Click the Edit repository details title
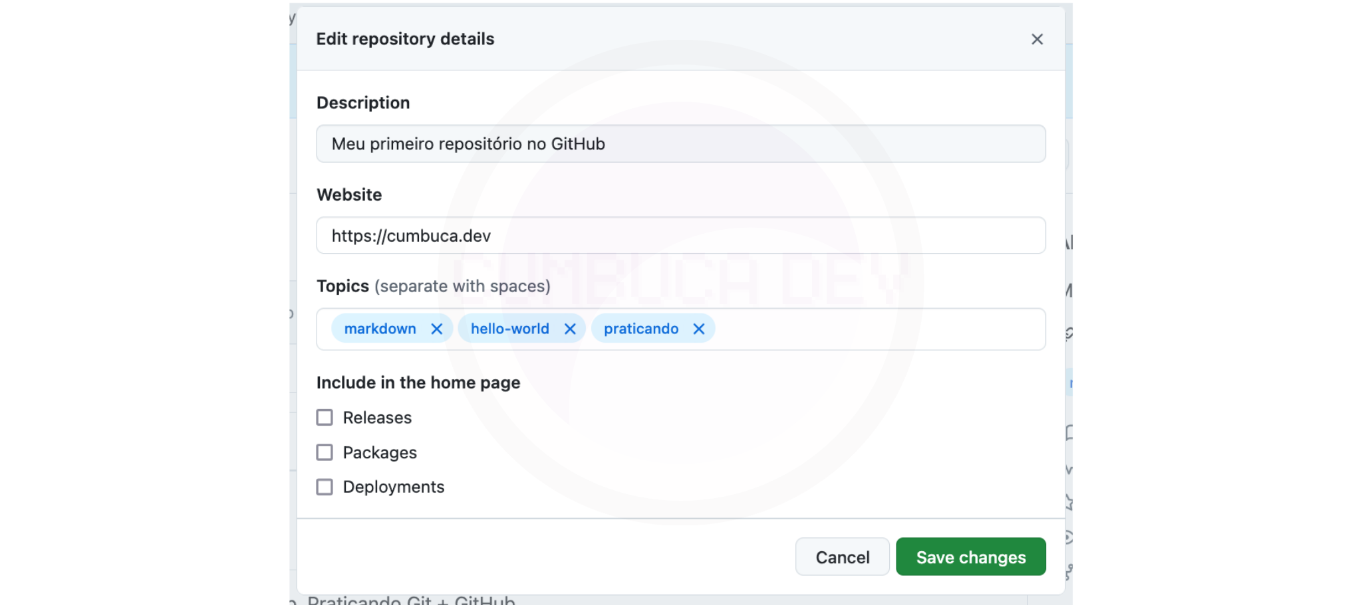The height and width of the screenshot is (605, 1362). (405, 39)
